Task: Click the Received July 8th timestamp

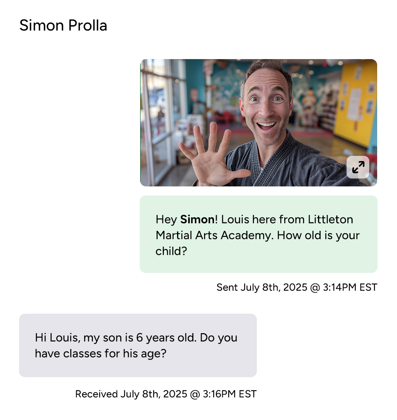Action: tap(166, 394)
